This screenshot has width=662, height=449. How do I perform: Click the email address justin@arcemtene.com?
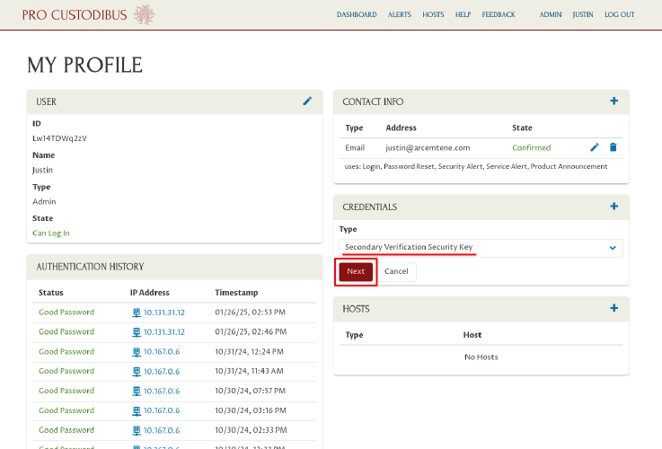[x=428, y=147]
